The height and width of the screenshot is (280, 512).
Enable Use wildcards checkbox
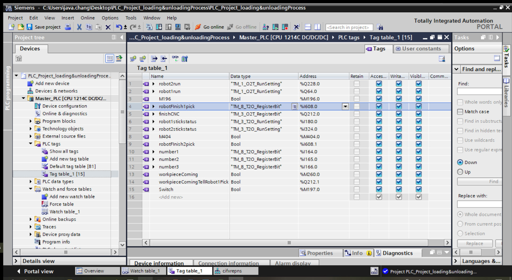[x=460, y=140]
